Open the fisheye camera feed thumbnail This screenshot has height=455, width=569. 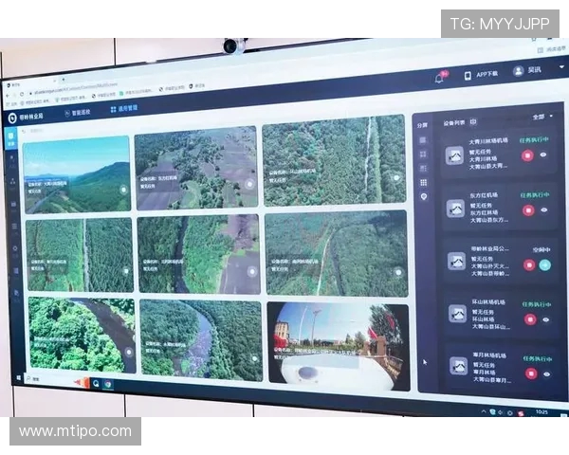338,345
